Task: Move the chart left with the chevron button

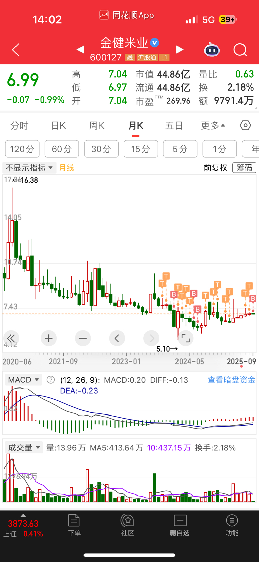Action: tap(117, 338)
